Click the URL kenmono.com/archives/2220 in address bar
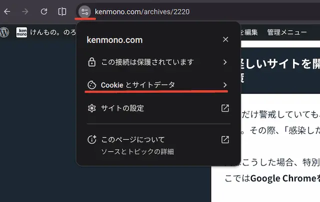The height and width of the screenshot is (202, 320). [x=142, y=12]
